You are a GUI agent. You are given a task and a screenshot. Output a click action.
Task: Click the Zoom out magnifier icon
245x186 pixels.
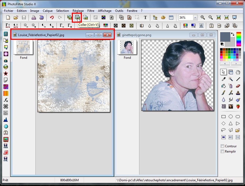click(x=210, y=17)
